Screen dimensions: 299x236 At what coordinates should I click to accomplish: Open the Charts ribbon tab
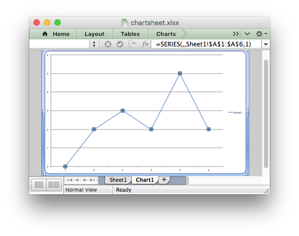166,34
